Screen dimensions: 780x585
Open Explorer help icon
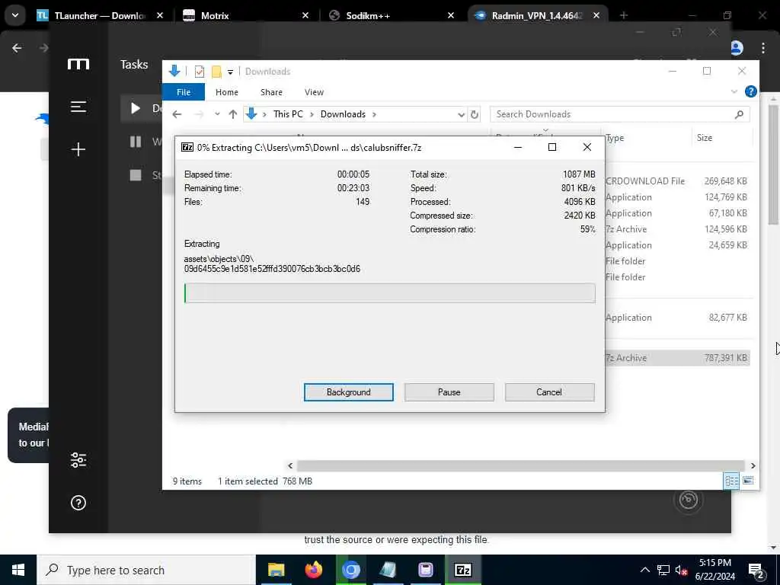tap(750, 91)
